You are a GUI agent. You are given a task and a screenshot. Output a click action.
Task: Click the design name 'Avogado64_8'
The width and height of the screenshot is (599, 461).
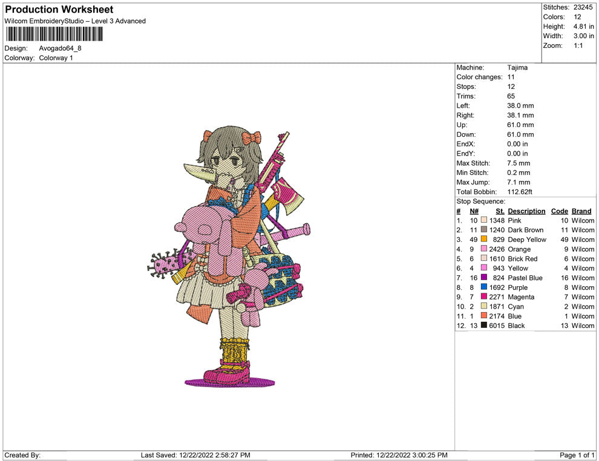tap(60, 48)
